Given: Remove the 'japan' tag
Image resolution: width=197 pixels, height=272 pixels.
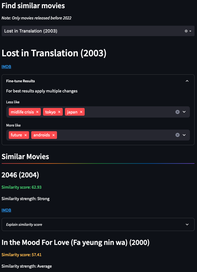Looking at the screenshot, I should coord(81,112).
